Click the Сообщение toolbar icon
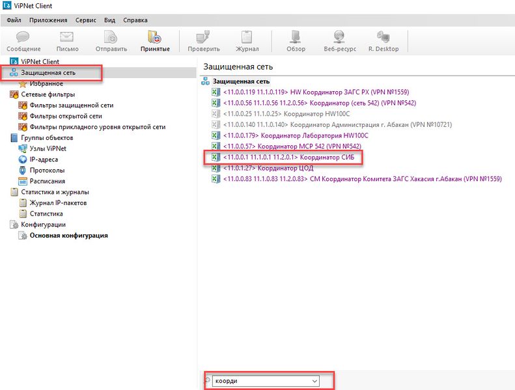The image size is (515, 390). coord(23,37)
